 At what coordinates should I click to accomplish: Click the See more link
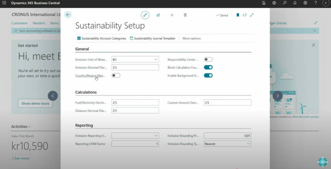[20, 158]
